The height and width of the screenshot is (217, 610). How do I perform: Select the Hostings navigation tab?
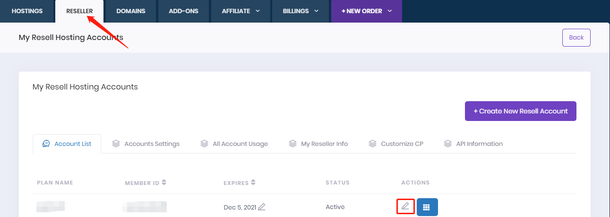point(27,11)
